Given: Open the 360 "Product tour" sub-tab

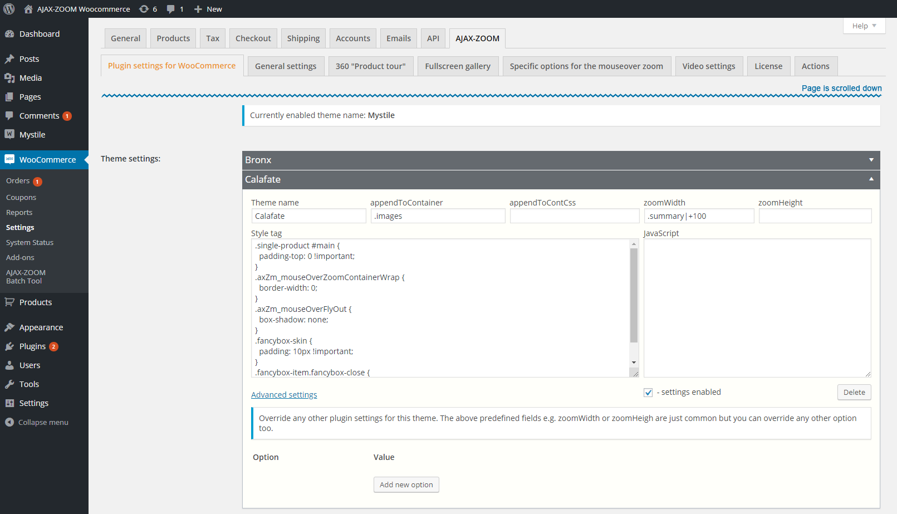Looking at the screenshot, I should tap(371, 66).
